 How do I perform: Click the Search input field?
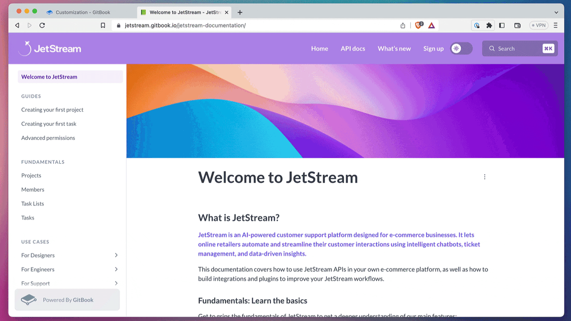click(520, 49)
